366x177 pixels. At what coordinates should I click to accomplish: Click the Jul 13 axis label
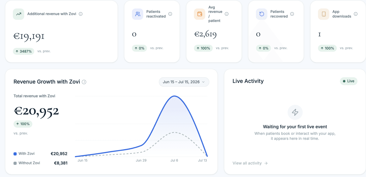tap(203, 160)
